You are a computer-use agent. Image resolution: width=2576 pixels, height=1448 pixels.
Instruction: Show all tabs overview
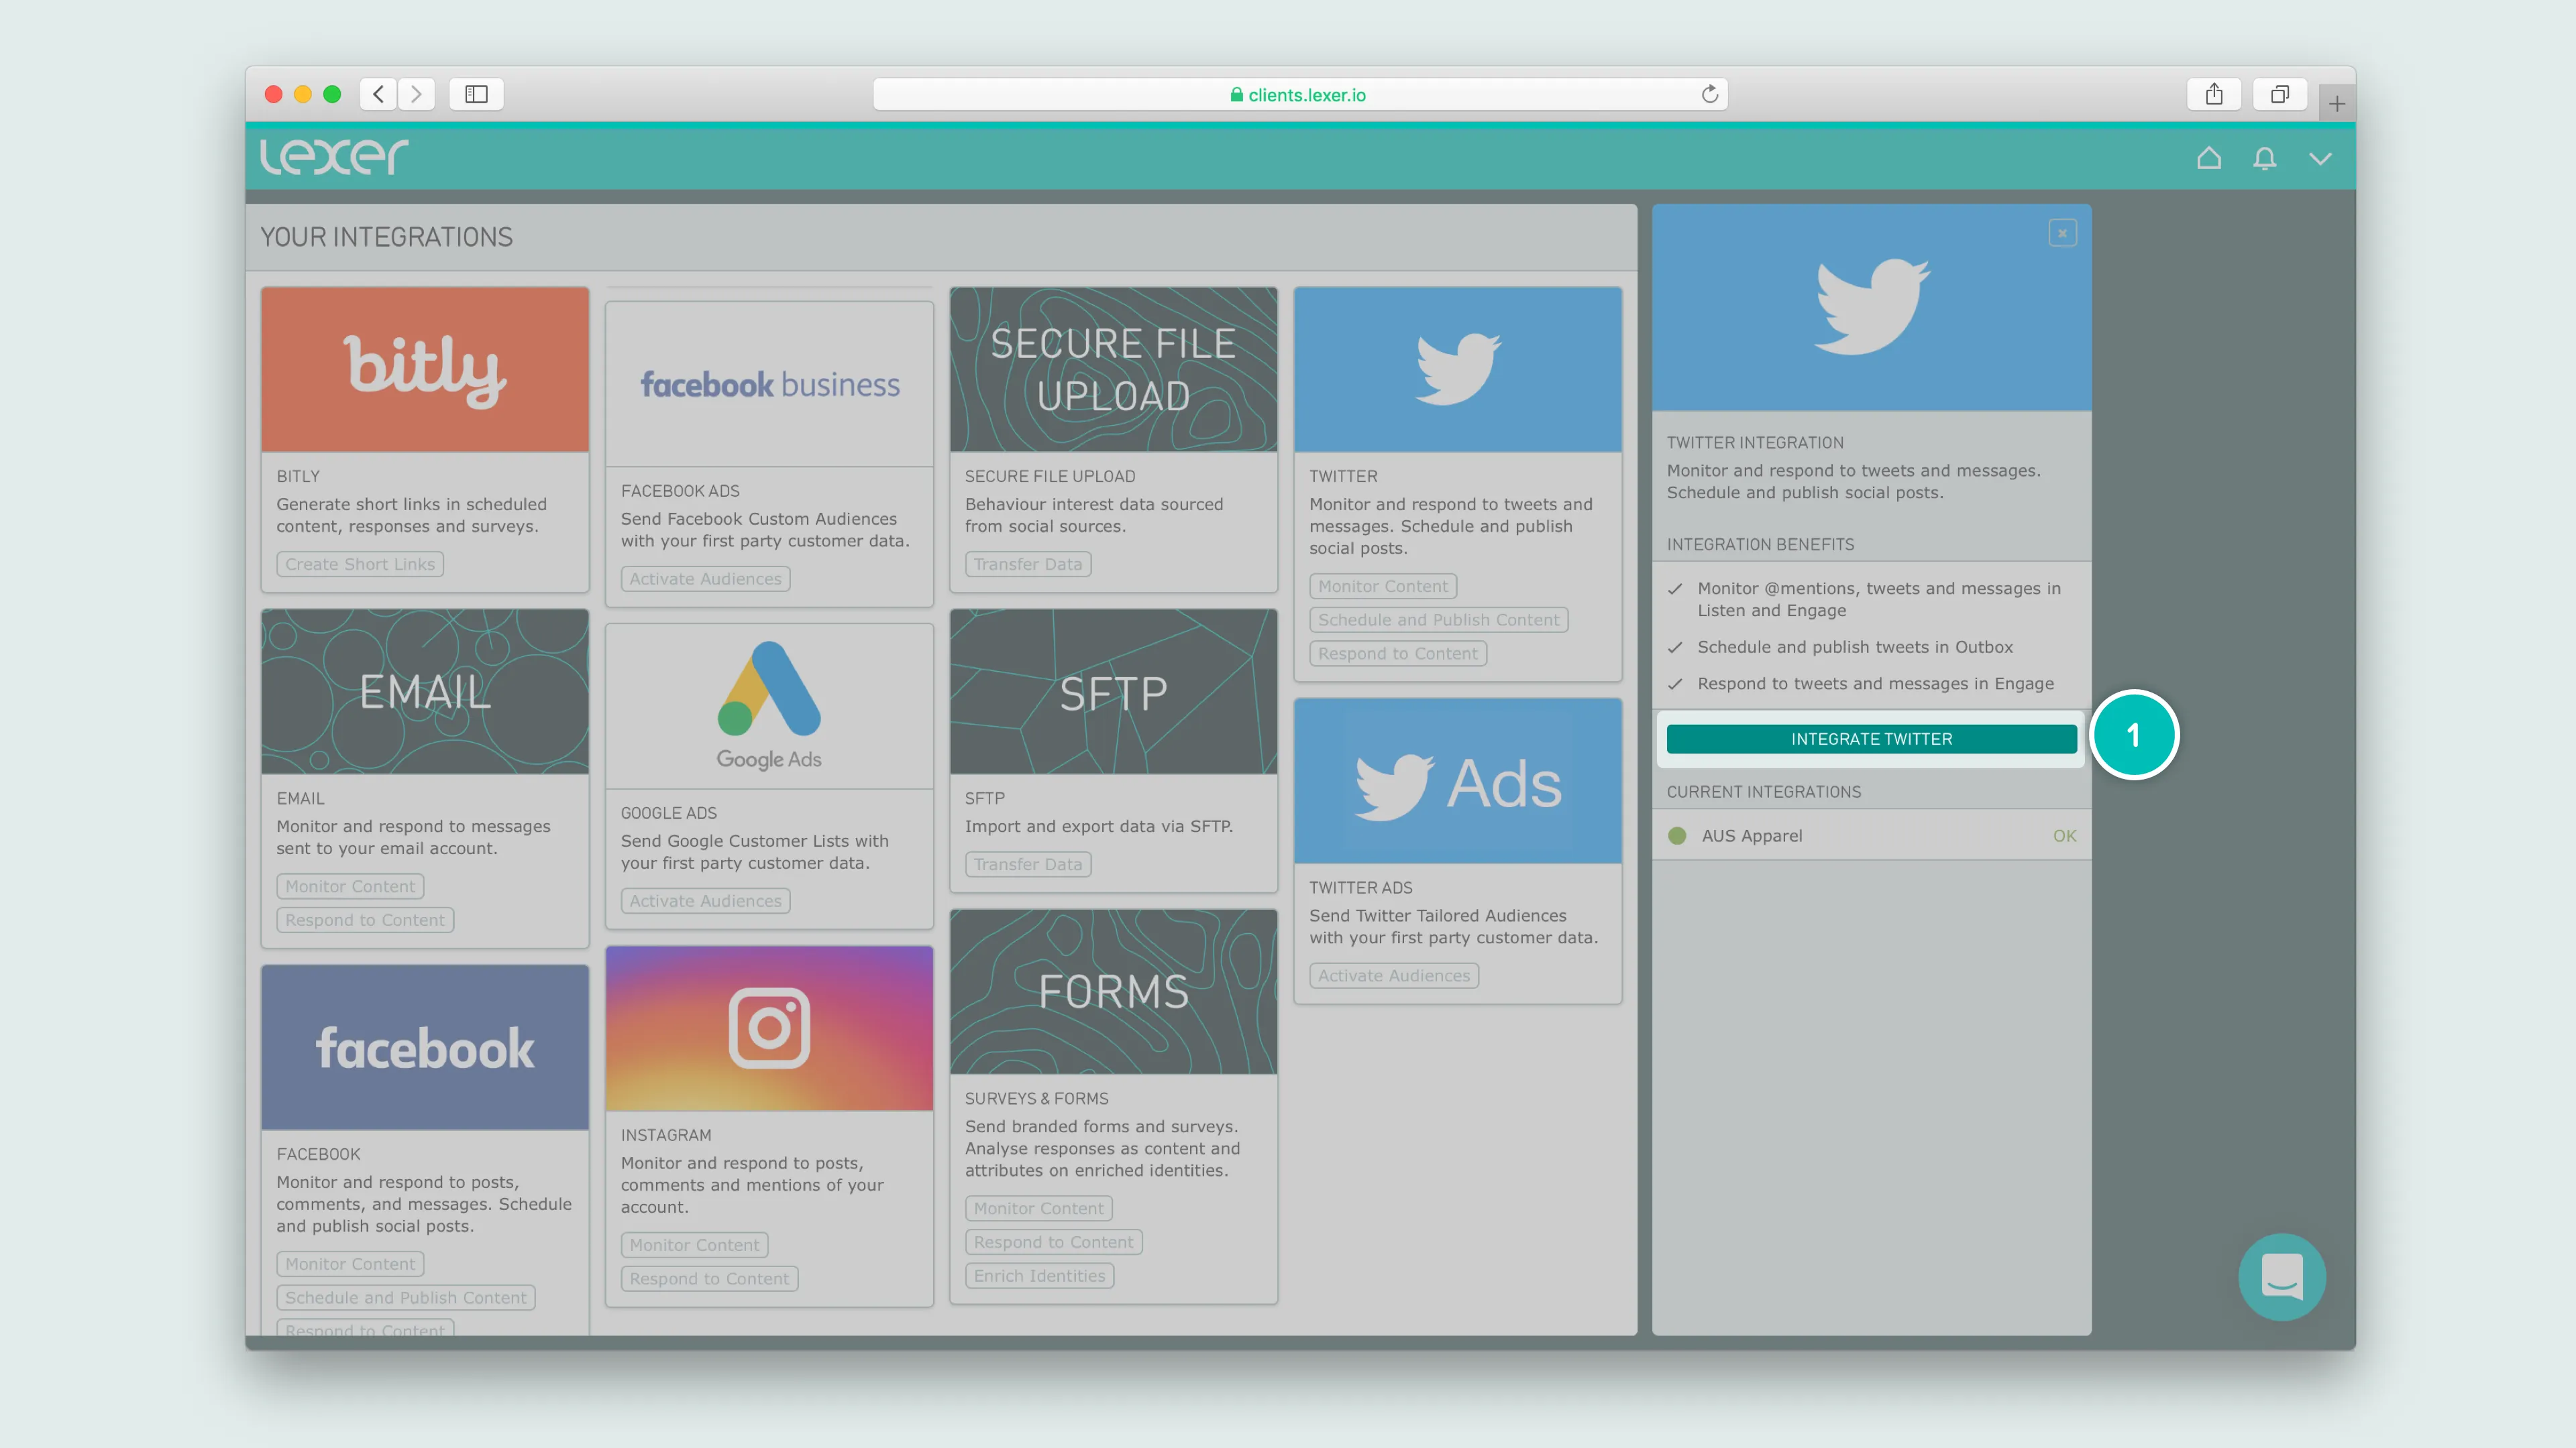click(x=2279, y=94)
